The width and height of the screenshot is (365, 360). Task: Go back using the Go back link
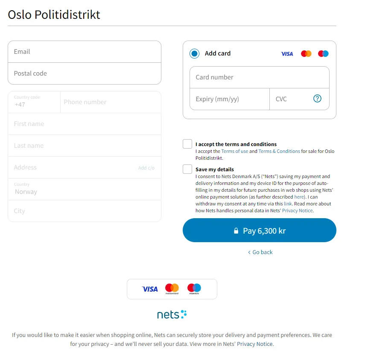tap(260, 252)
